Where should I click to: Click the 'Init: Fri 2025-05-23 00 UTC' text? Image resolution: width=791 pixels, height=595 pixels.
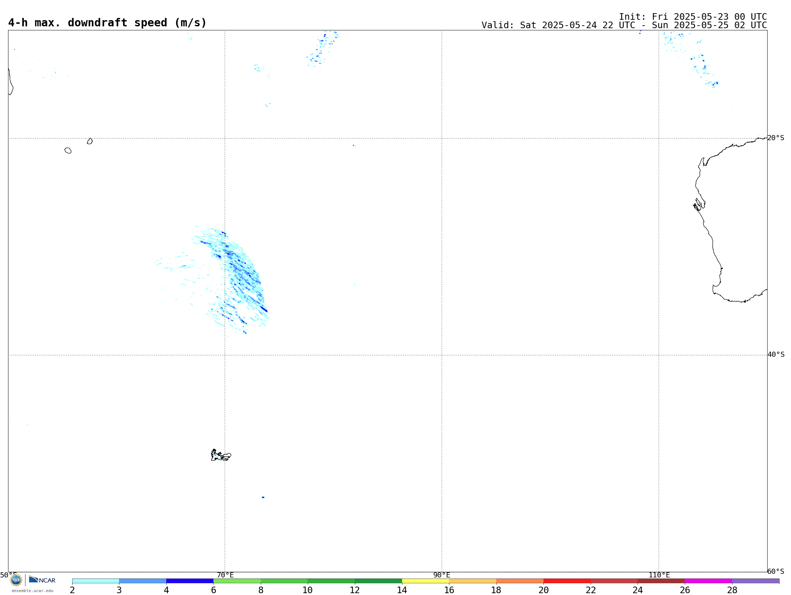coord(693,17)
